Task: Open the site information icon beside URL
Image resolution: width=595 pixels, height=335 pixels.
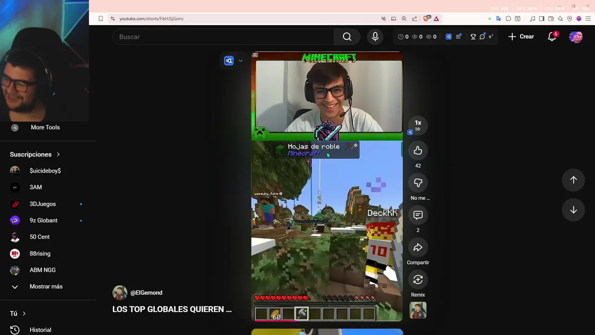Action: tap(112, 19)
